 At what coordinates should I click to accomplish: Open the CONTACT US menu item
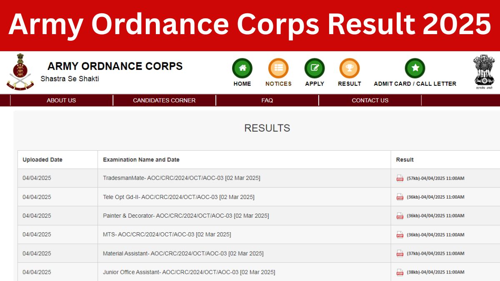point(370,100)
